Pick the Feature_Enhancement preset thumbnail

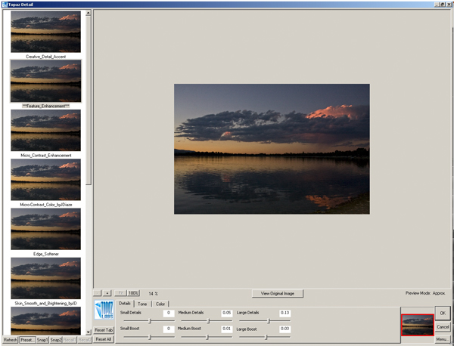coord(46,81)
